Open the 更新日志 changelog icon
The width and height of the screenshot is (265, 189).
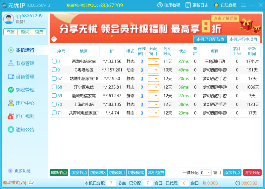pyautogui.click(x=188, y=5)
